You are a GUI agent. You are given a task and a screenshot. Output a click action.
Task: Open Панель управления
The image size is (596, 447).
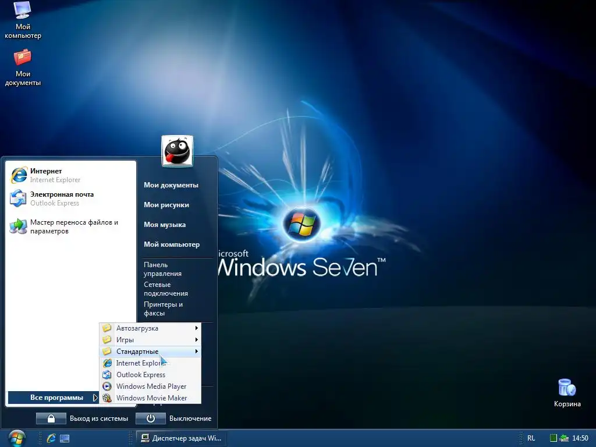tap(163, 269)
